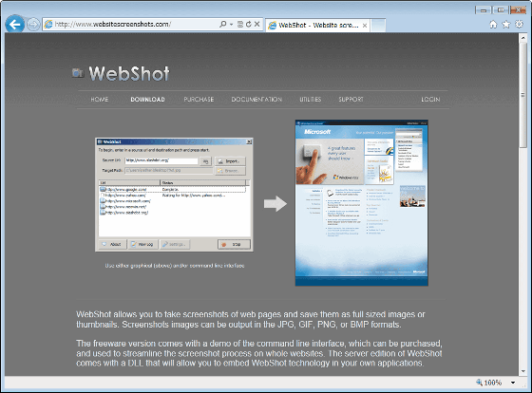The height and width of the screenshot is (393, 532).
Task: Open the zoom level dropdown arrow
Action: click(x=513, y=383)
